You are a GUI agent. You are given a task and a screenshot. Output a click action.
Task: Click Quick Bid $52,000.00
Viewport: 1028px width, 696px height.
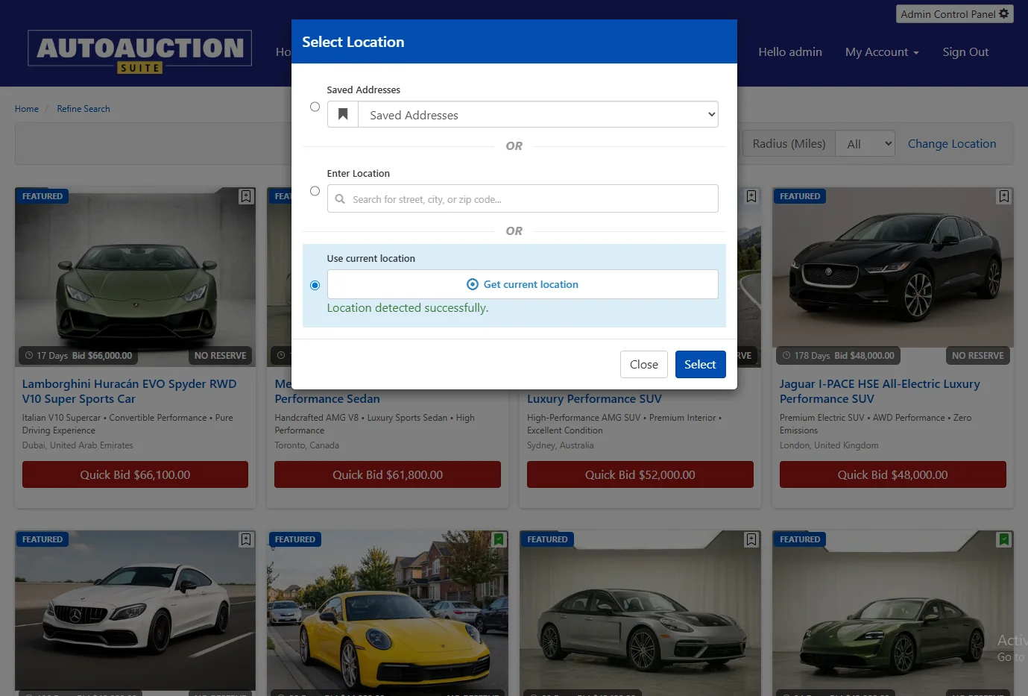coord(640,474)
